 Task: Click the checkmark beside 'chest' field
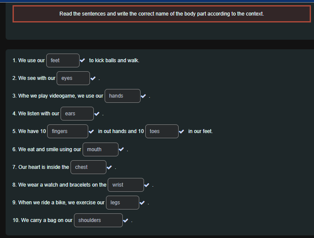[109, 167]
